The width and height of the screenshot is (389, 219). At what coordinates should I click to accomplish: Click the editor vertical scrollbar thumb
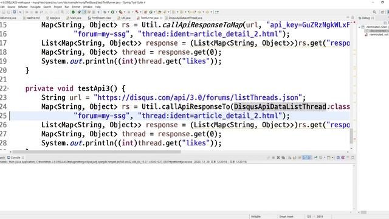pos(351,136)
